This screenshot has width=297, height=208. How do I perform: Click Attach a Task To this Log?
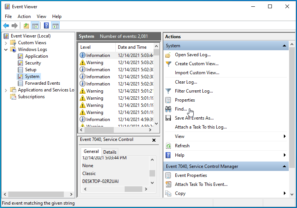201,127
